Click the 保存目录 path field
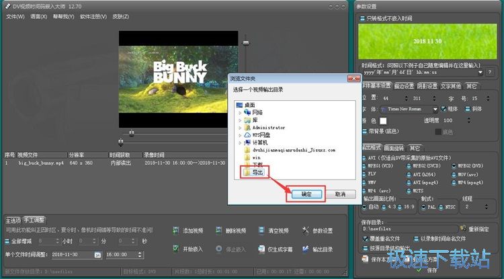Image resolution: width=504 pixels, height=279 pixels. click(x=409, y=229)
